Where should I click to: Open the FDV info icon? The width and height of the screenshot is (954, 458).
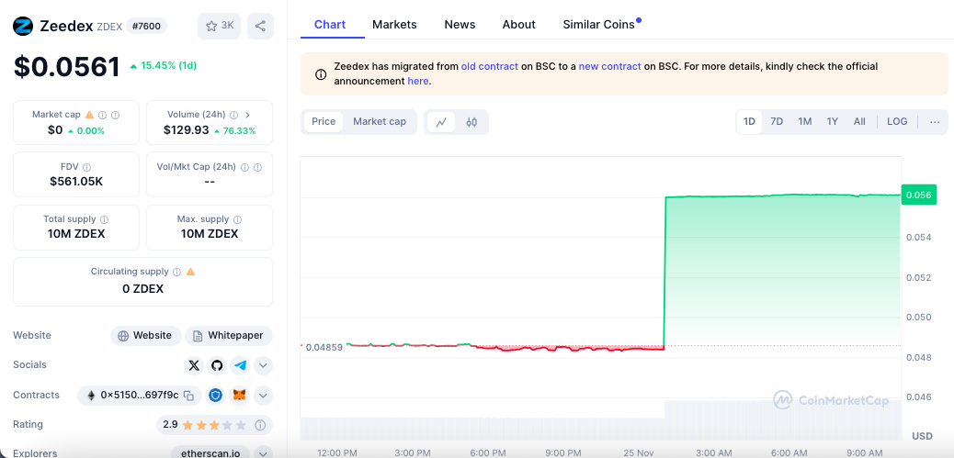pos(87,166)
